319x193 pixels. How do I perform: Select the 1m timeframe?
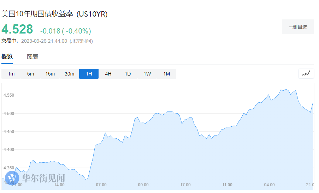click(11, 74)
